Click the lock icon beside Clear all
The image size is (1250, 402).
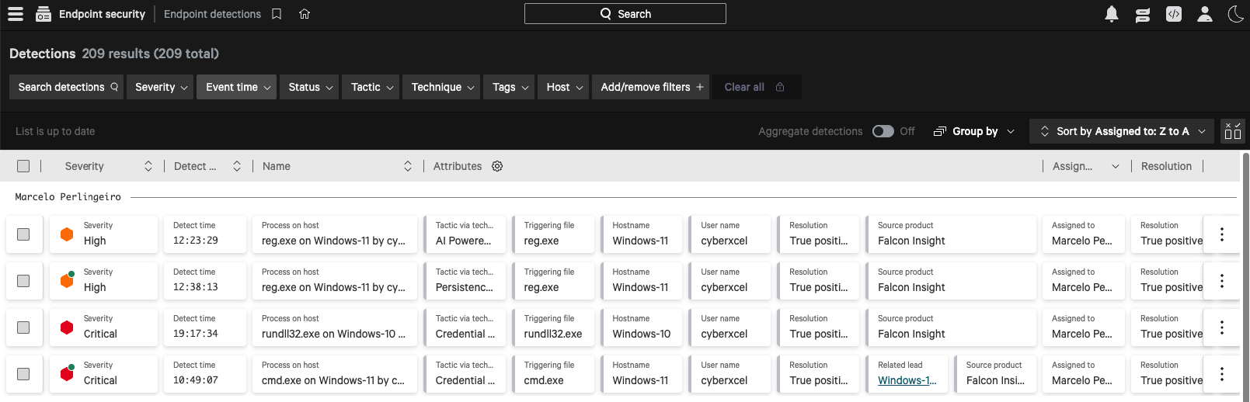tap(780, 87)
